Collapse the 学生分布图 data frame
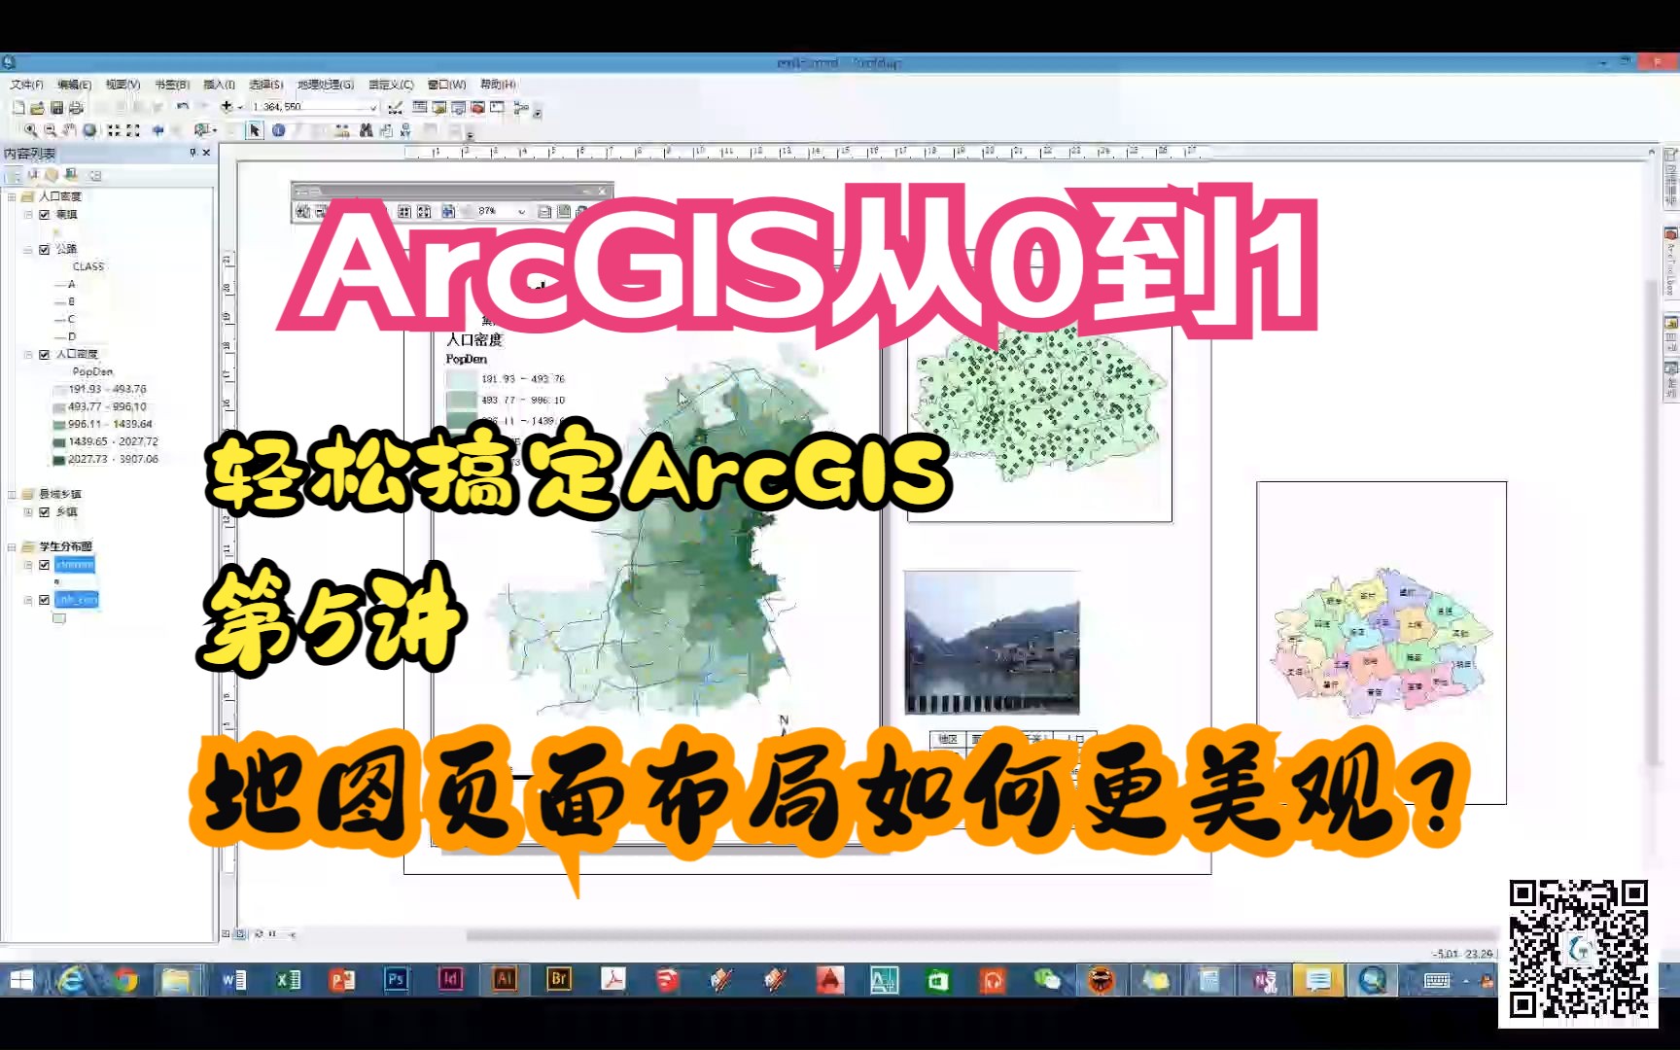 (12, 546)
